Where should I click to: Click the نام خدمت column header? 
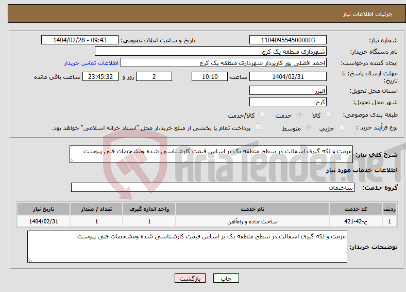[x=252, y=209]
